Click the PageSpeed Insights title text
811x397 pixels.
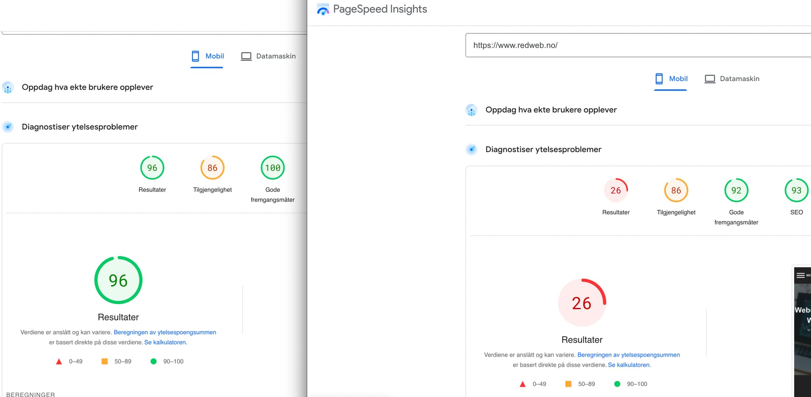pos(380,9)
